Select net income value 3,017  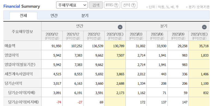[57, 83]
